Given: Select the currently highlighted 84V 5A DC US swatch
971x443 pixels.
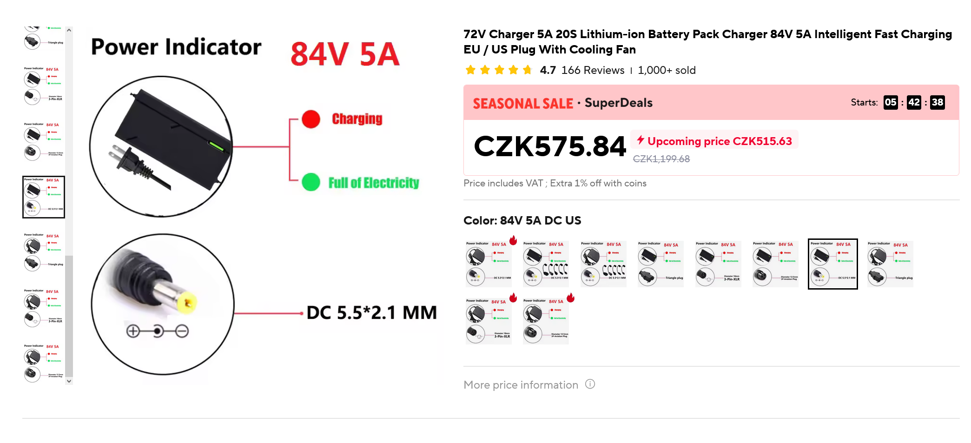Looking at the screenshot, I should click(x=832, y=264).
